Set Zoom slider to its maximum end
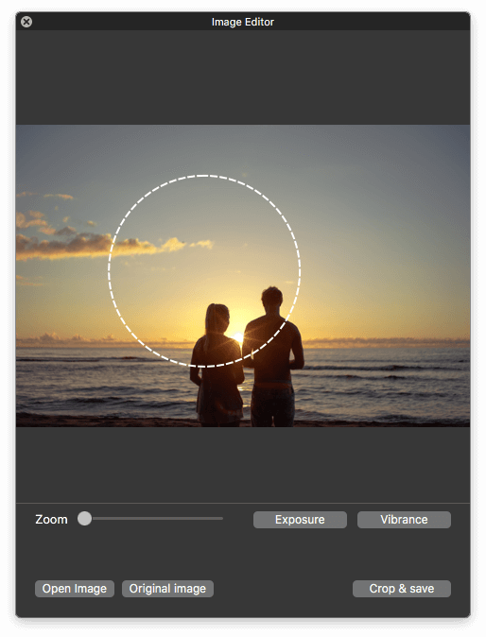Image resolution: width=486 pixels, height=637 pixels. click(222, 518)
